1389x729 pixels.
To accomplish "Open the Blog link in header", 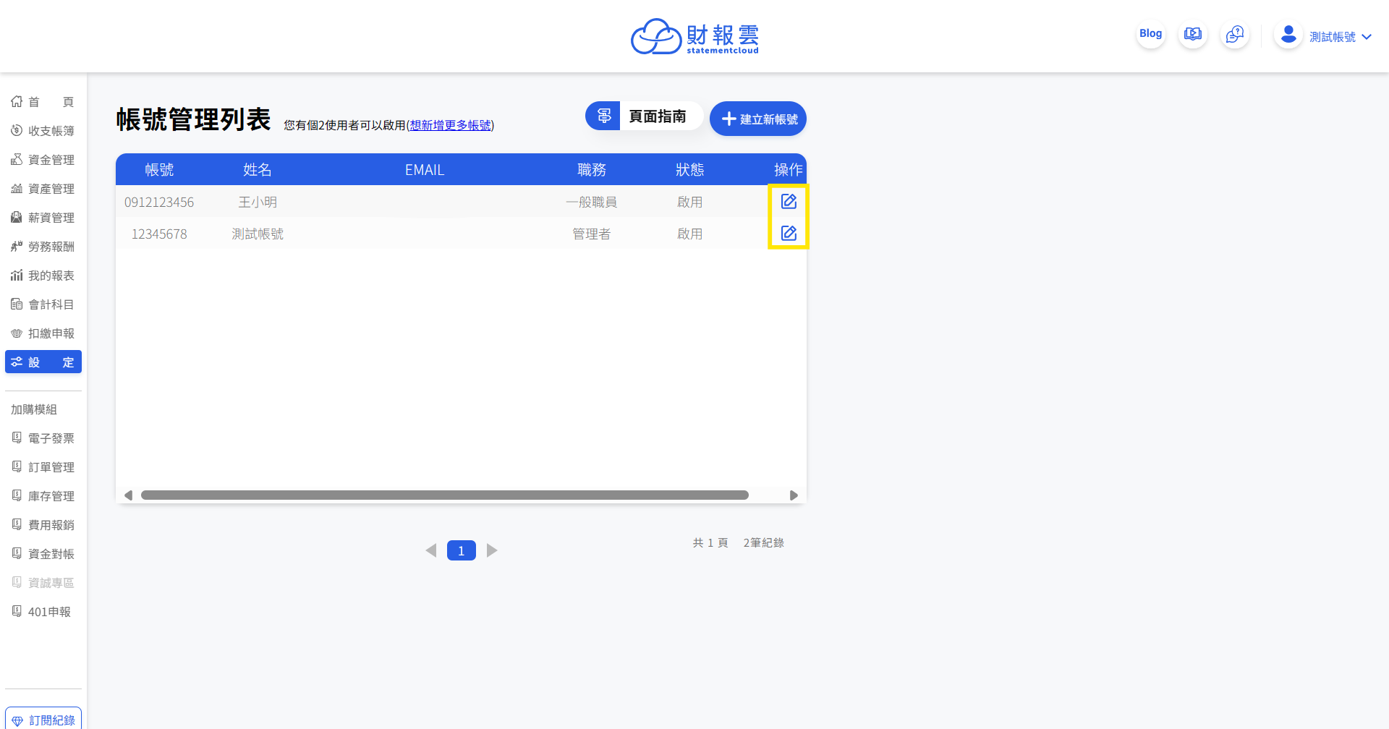I will click(1150, 34).
